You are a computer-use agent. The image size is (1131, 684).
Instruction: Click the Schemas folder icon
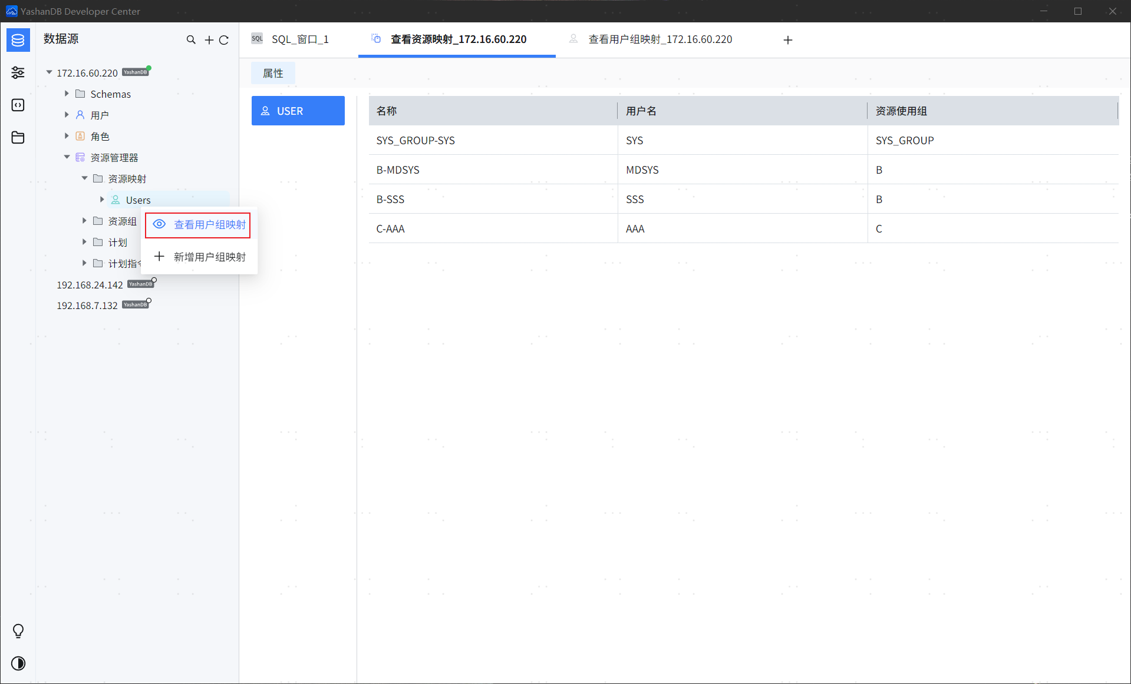click(80, 94)
